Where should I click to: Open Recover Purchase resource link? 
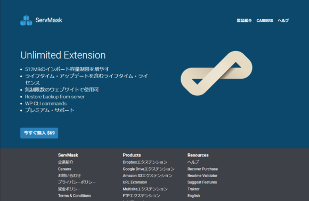pyautogui.click(x=202, y=169)
